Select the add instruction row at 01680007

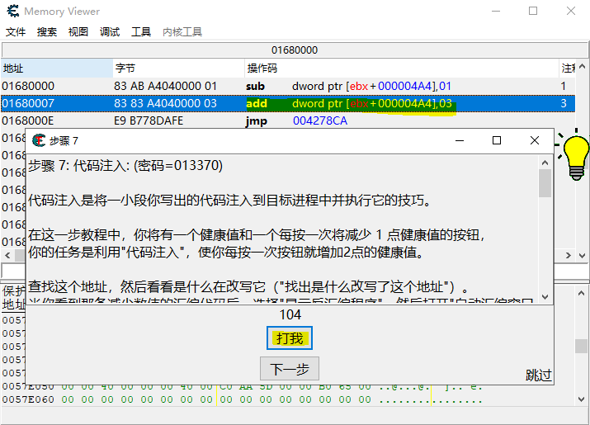(x=288, y=103)
